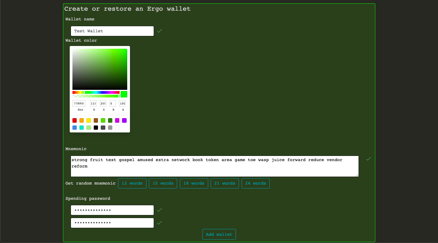Click the "Get random mnemonic" label
This screenshot has width=438, height=243.
point(90,183)
